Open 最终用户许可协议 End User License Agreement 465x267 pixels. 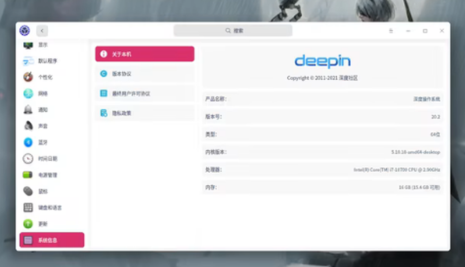[x=145, y=93]
